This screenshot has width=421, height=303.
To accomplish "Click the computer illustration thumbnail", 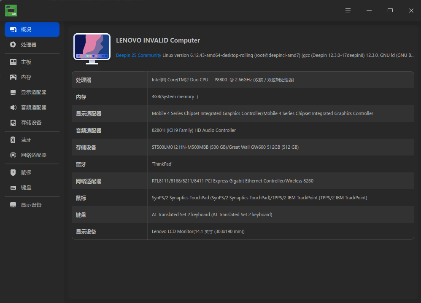I will click(x=92, y=49).
